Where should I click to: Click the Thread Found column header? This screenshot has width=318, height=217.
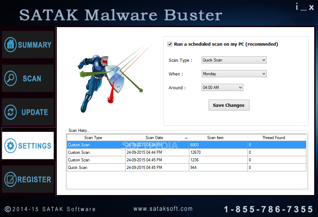click(277, 138)
